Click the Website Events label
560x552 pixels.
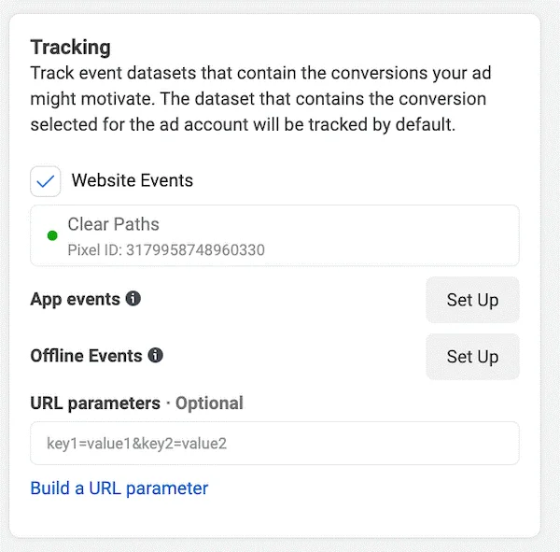tap(133, 181)
